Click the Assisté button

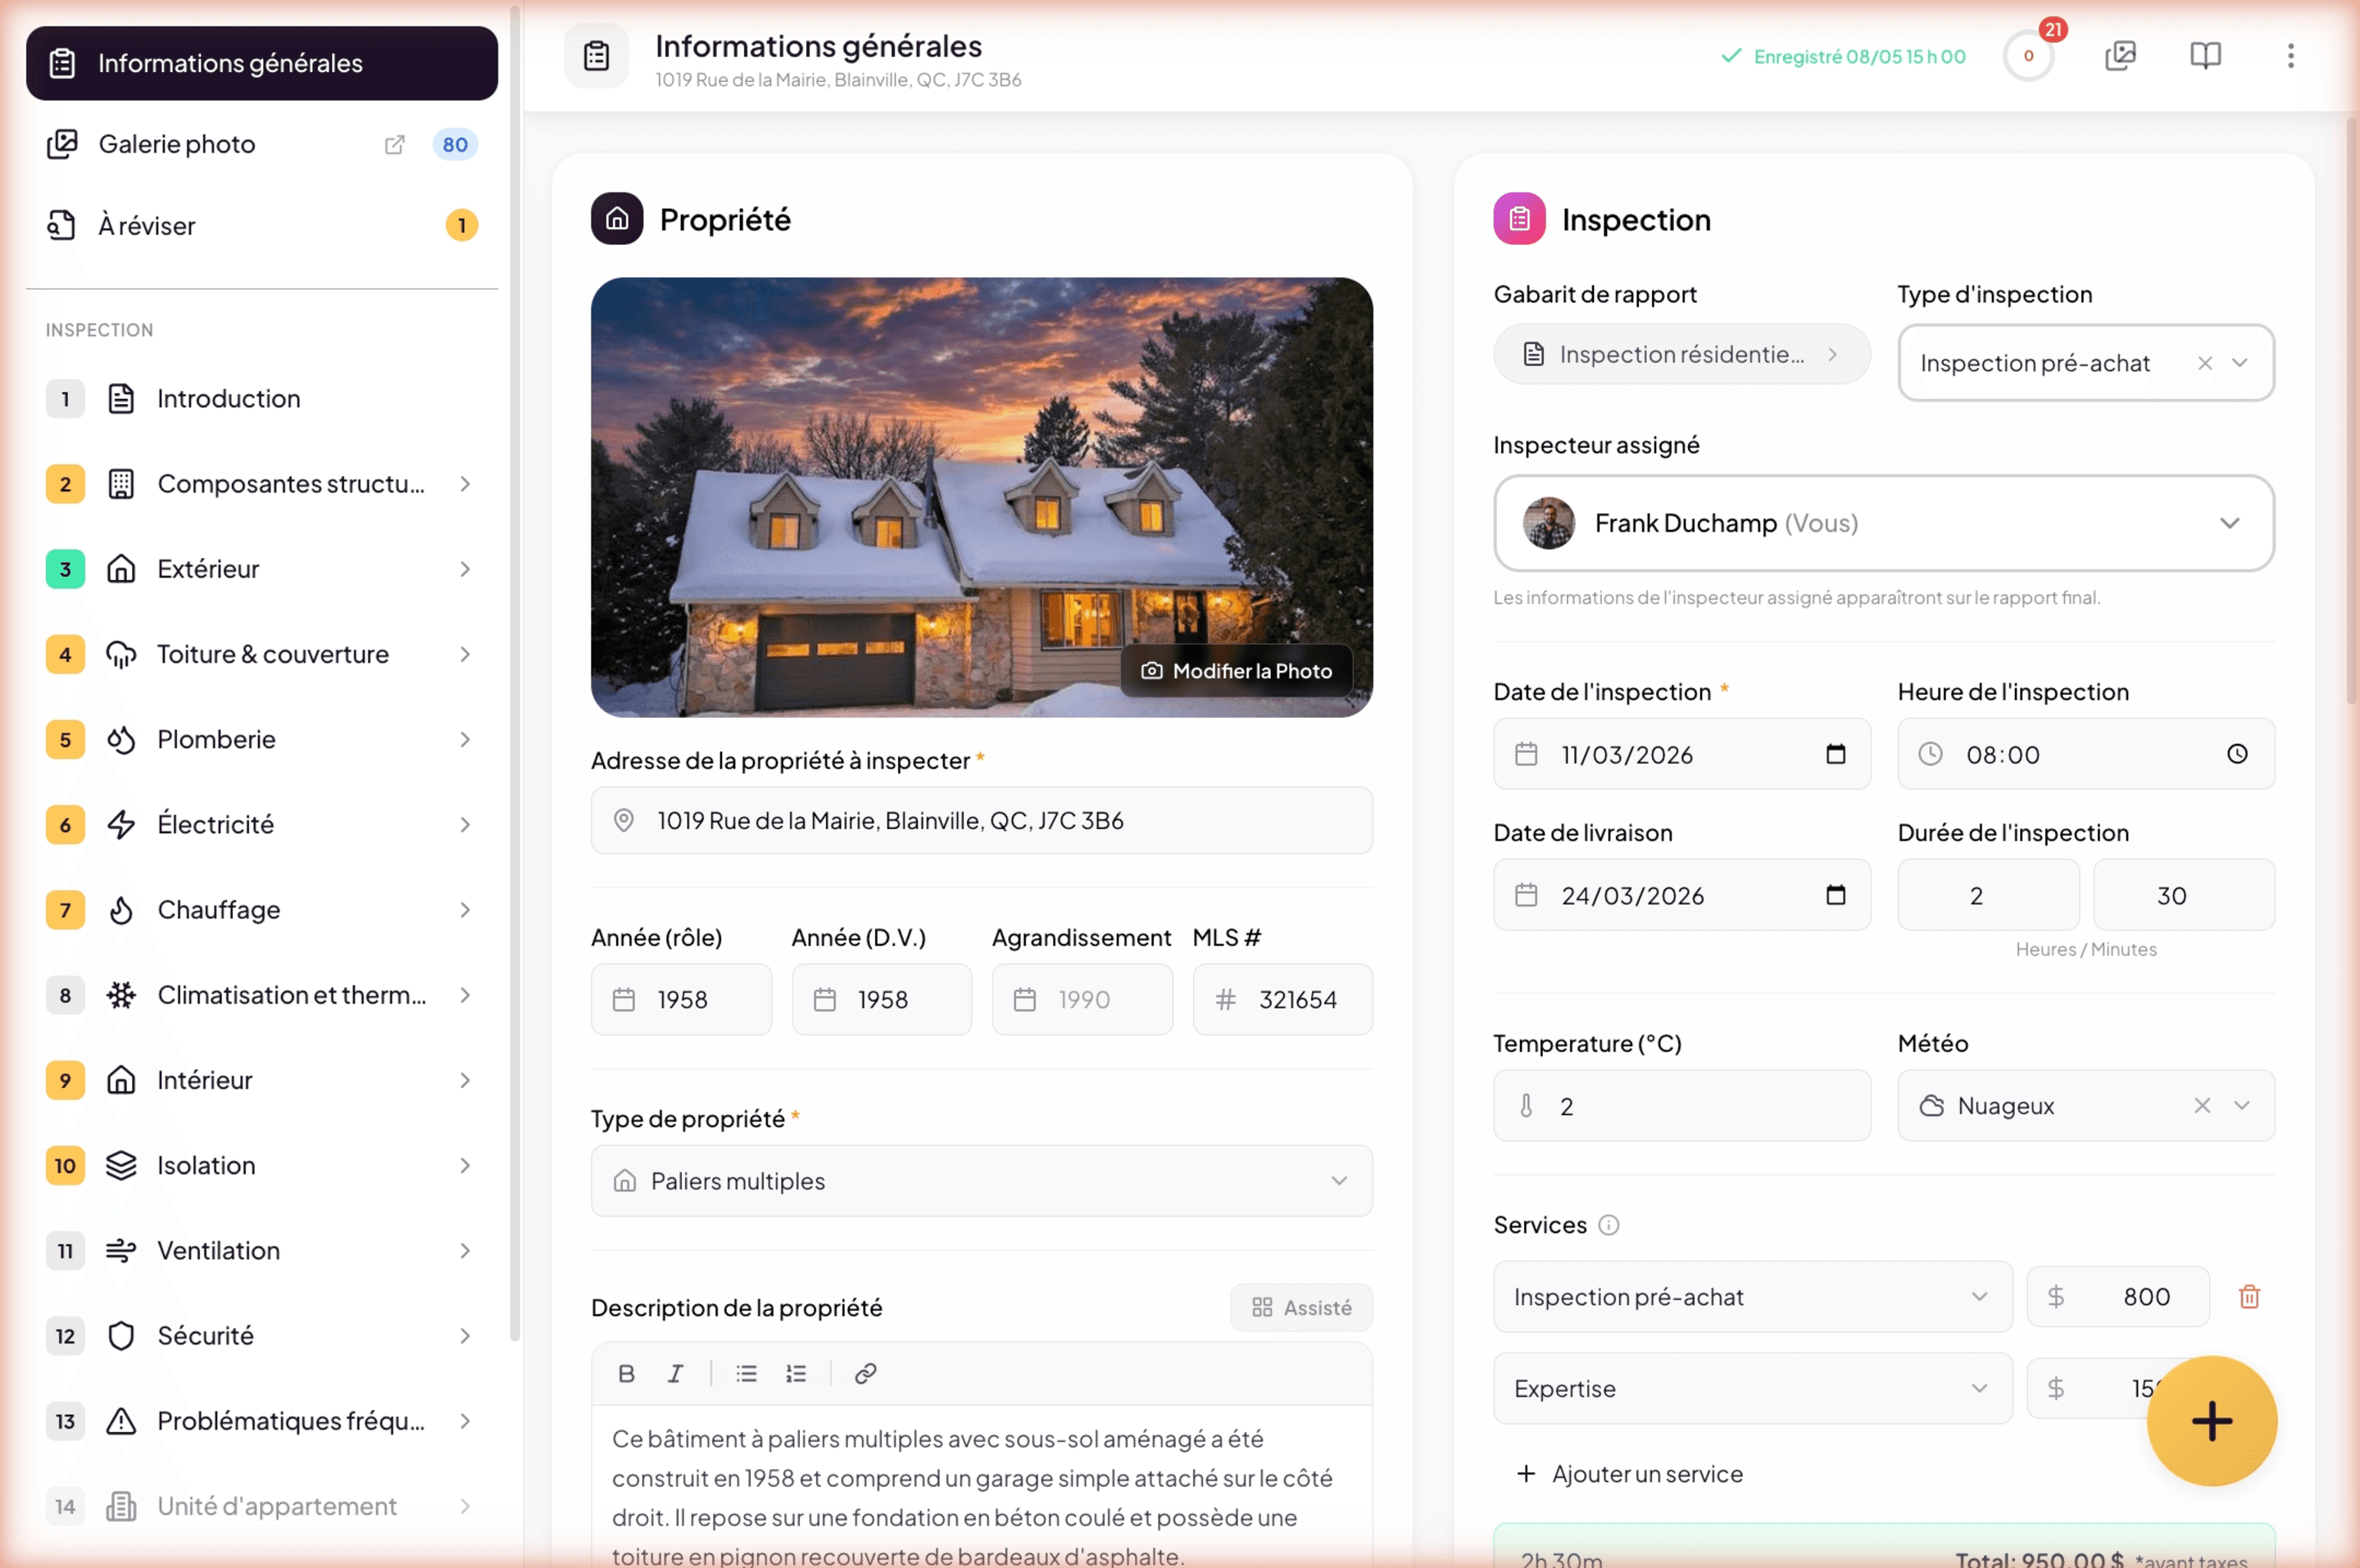click(x=1301, y=1308)
